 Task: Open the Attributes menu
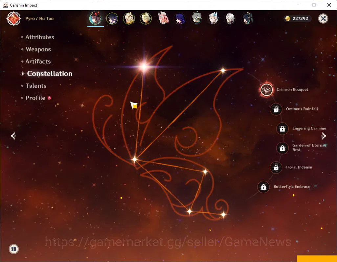[40, 37]
